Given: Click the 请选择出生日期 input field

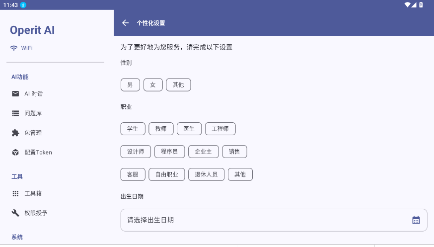Looking at the screenshot, I should coord(274,220).
